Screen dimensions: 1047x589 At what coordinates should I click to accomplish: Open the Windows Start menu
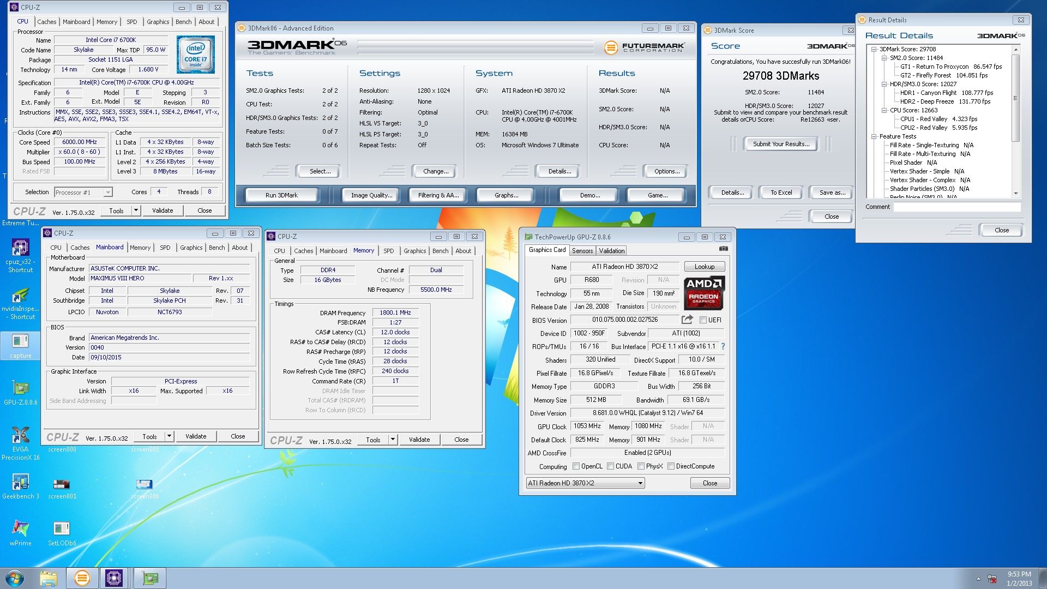coord(15,578)
